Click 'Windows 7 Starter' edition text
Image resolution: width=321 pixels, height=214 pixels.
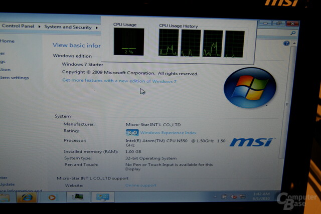pos(82,64)
